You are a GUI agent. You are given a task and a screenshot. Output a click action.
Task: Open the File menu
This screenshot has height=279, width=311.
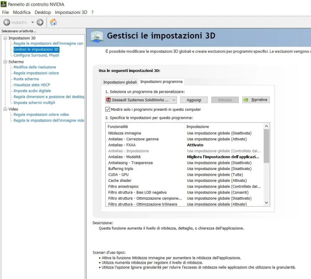[x=5, y=12]
